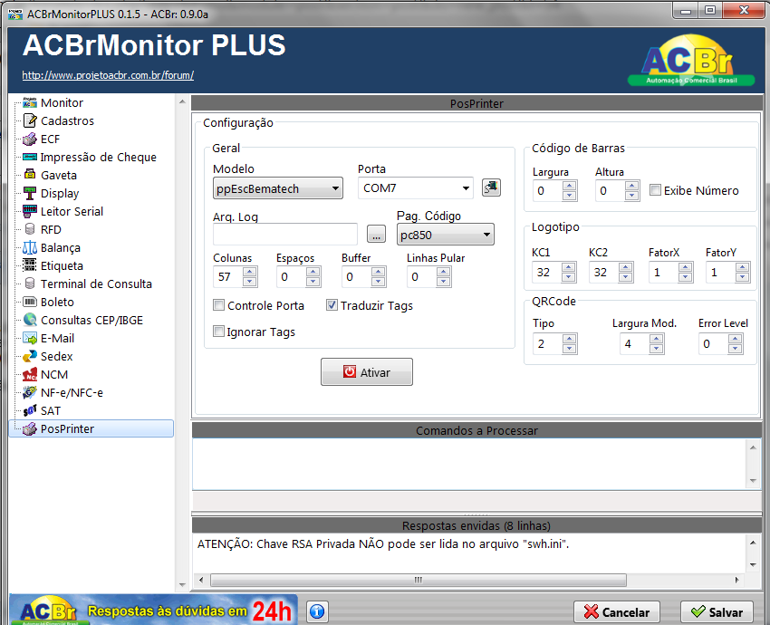Viewport: 770px width, 625px height.
Task: Increase the Largura Mod. value
Action: pos(656,339)
